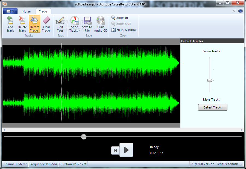Image resolution: width=246 pixels, height=169 pixels.
Task: Select the Tracks tab
Action: 43,11
